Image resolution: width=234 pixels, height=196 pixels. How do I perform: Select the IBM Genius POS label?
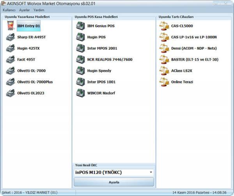[x=101, y=26]
